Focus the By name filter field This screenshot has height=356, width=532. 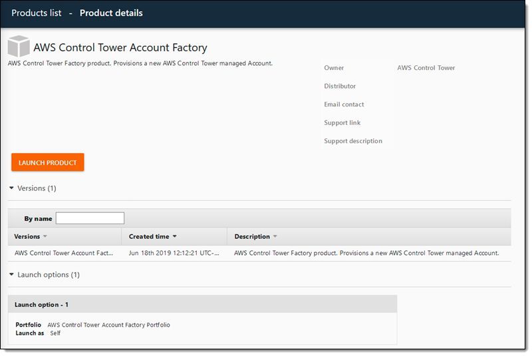(90, 218)
